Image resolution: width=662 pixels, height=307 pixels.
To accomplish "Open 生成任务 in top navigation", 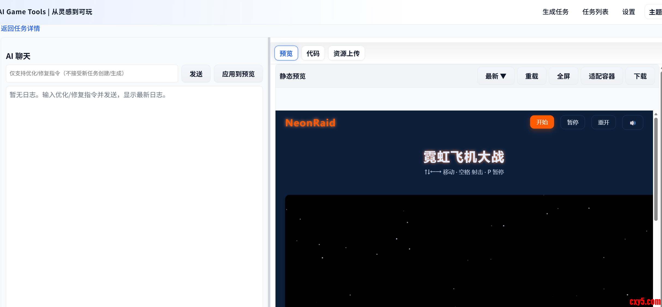I will [x=555, y=12].
